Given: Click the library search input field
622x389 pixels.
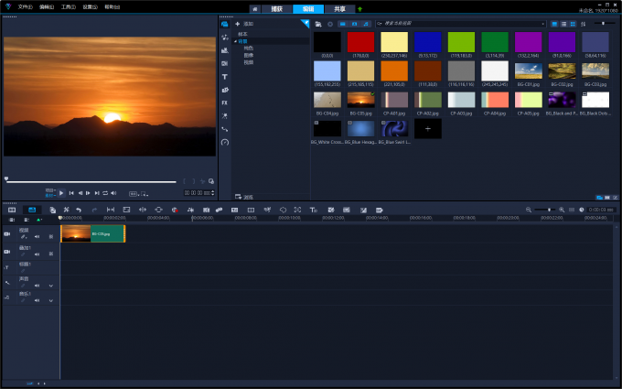Looking at the screenshot, I should tap(460, 24).
